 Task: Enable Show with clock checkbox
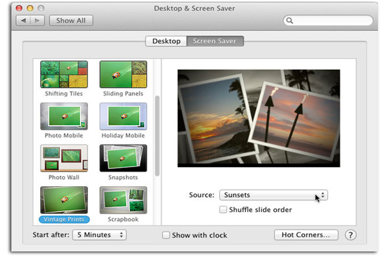click(166, 235)
